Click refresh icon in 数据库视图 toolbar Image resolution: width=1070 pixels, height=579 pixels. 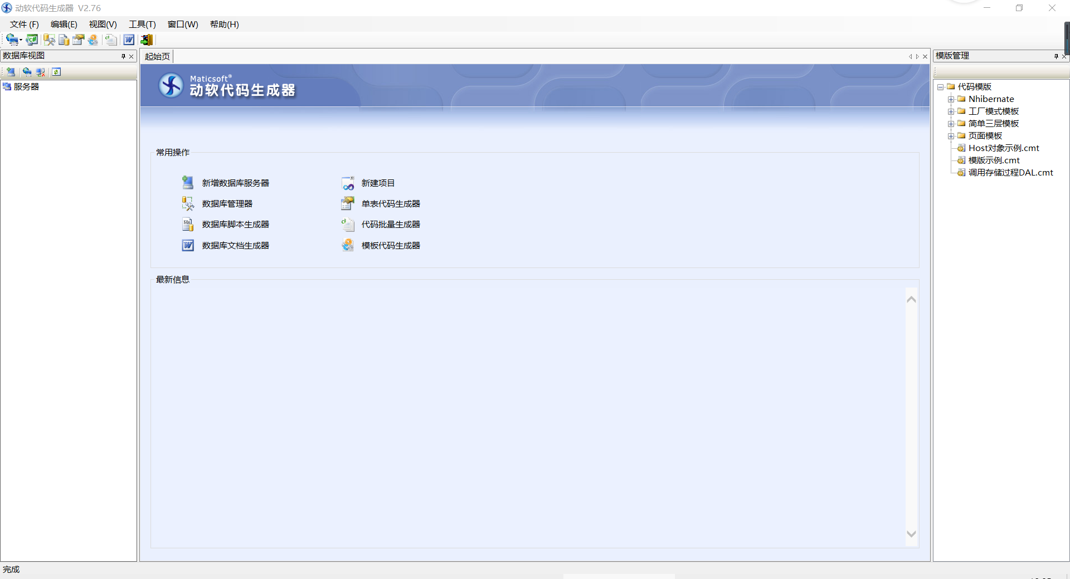56,72
